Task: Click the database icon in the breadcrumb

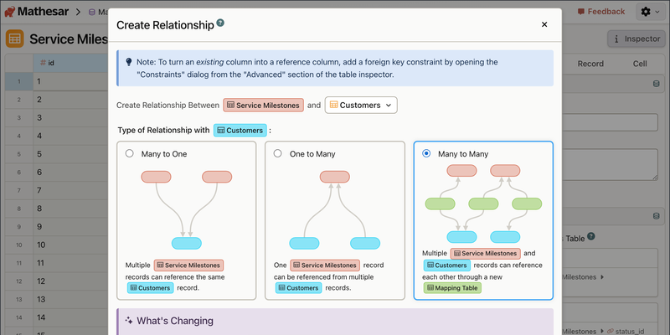Action: tap(91, 12)
